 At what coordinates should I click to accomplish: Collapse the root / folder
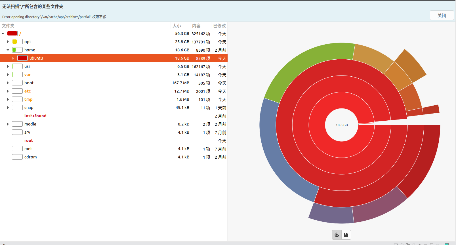click(x=3, y=33)
